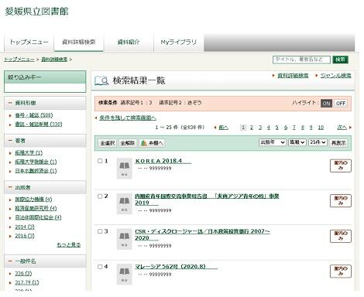Click the ジャンル検索 link

point(335,76)
